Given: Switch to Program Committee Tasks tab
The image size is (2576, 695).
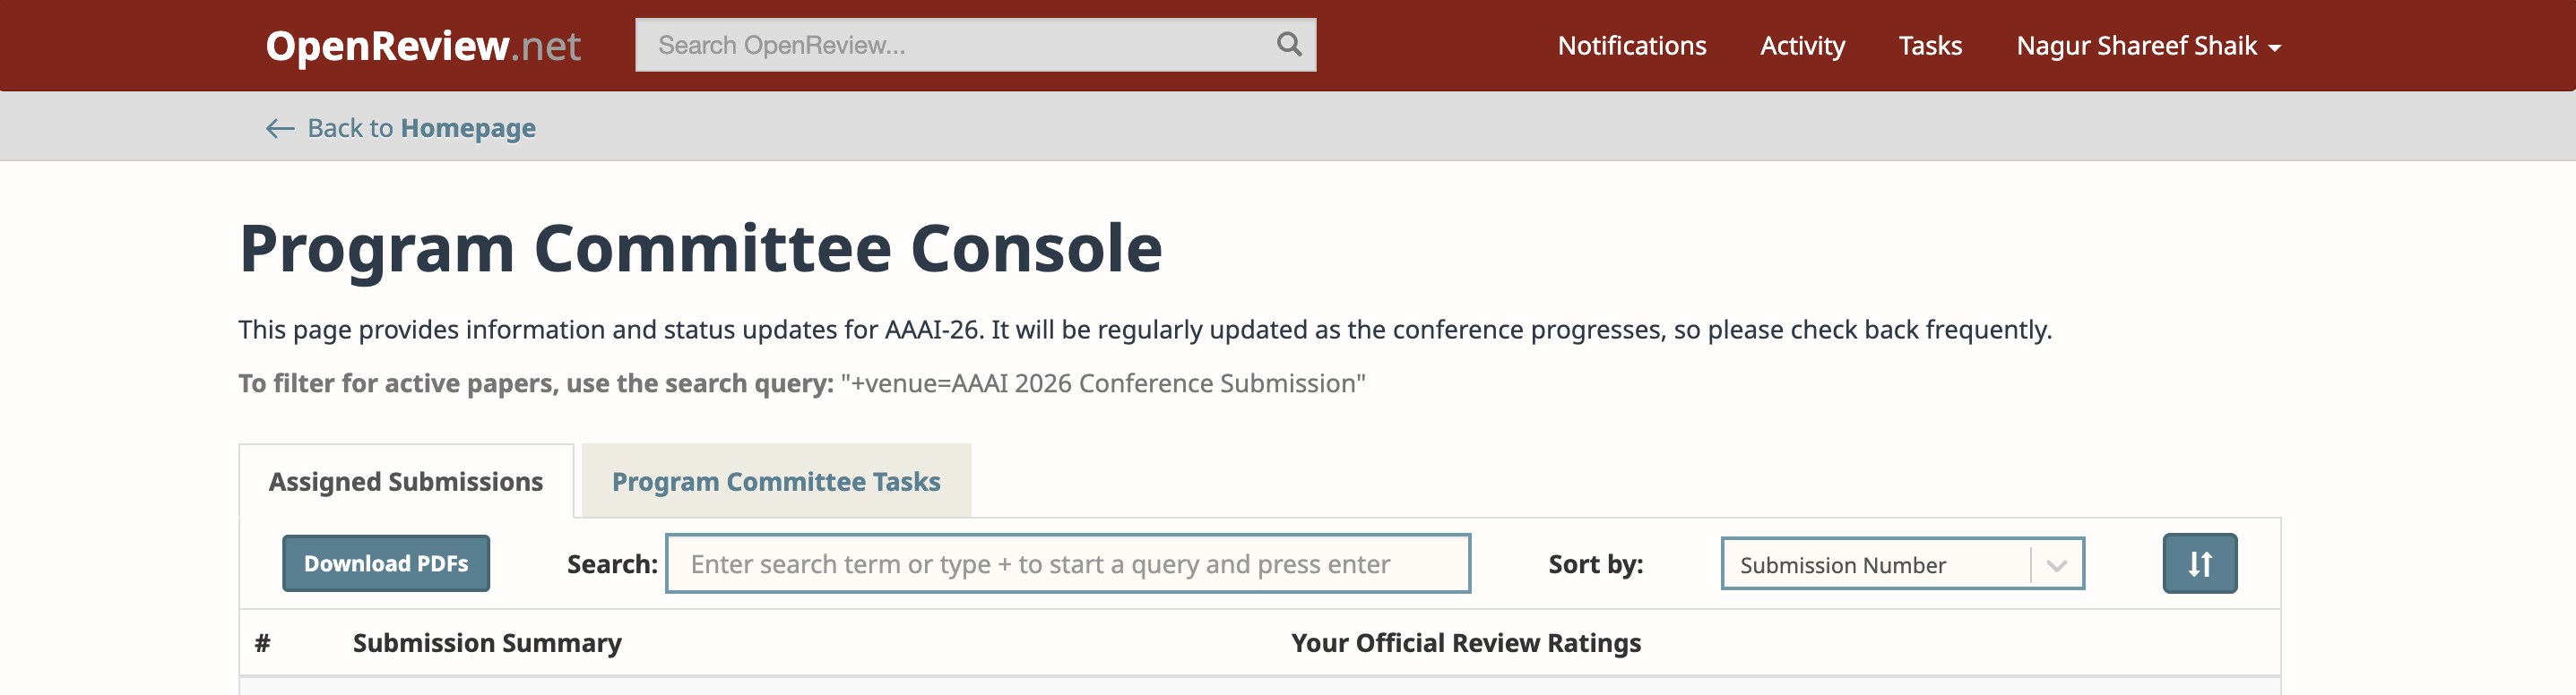Looking at the screenshot, I should [775, 483].
